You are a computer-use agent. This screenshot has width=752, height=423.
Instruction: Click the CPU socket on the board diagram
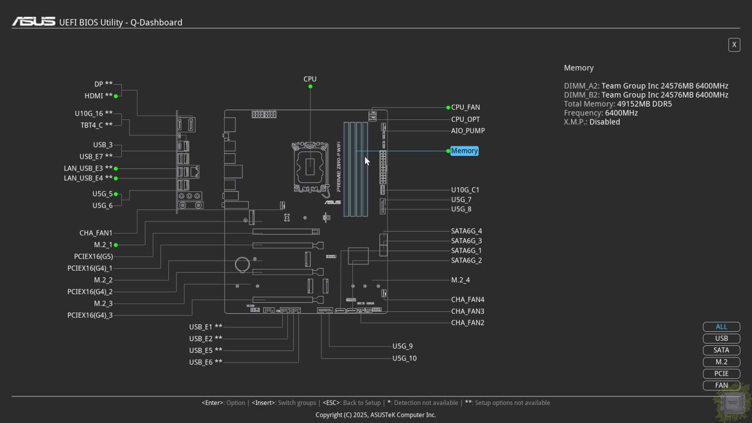pos(310,167)
